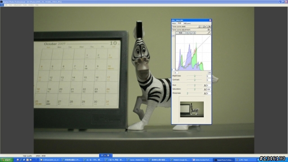This screenshot has width=288, height=162.
Task: Click the first Tone curve assist button
Action: point(200,27)
